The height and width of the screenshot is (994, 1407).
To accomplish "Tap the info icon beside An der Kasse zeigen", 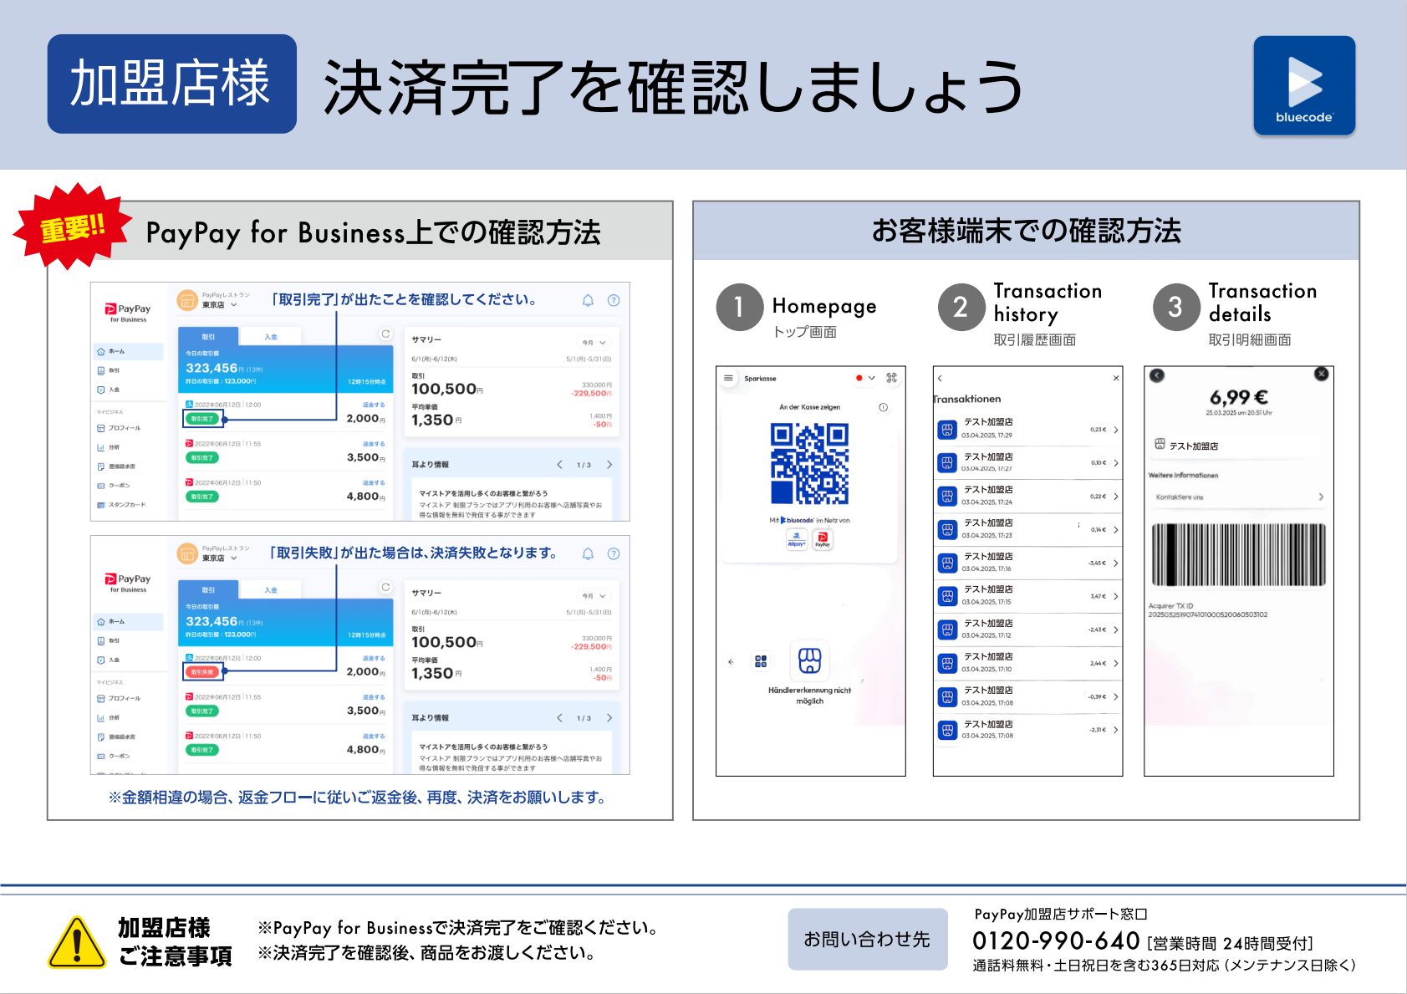I will pos(883,407).
